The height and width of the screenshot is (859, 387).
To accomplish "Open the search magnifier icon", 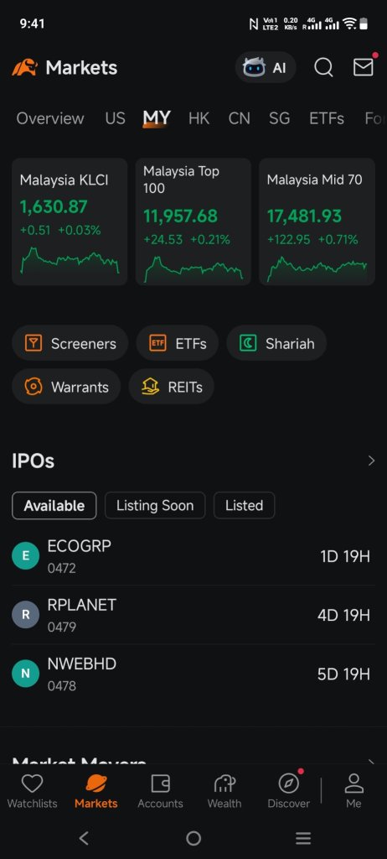I will pyautogui.click(x=323, y=67).
